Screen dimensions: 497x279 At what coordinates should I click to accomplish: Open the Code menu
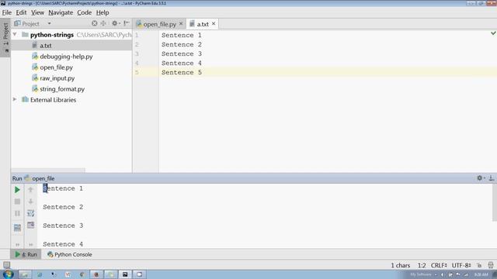(85, 12)
